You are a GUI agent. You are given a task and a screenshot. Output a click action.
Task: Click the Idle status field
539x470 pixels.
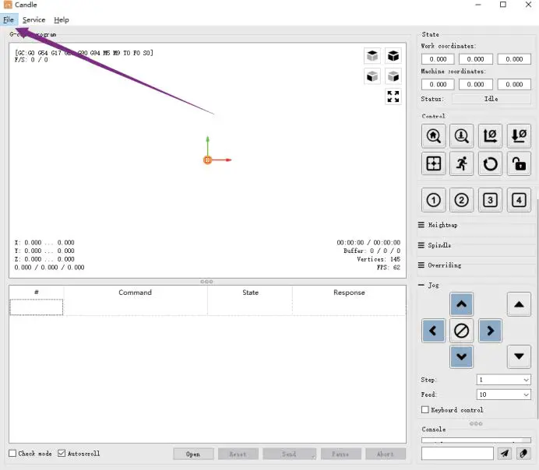tap(491, 99)
